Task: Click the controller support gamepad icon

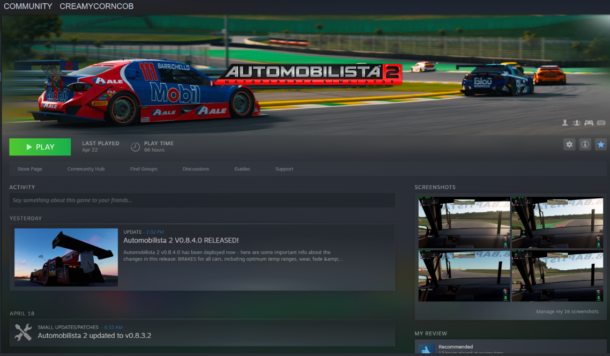Action: point(589,123)
